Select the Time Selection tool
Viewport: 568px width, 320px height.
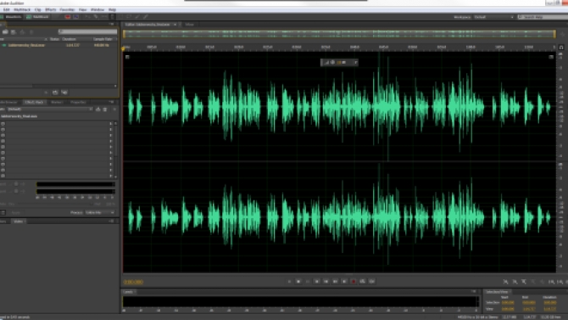tap(112, 17)
